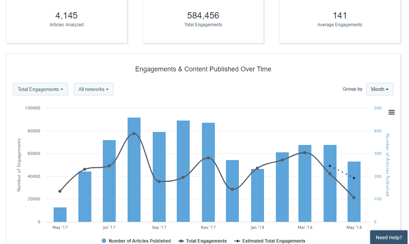Open the Total Engagements metric dropdown

tap(40, 89)
